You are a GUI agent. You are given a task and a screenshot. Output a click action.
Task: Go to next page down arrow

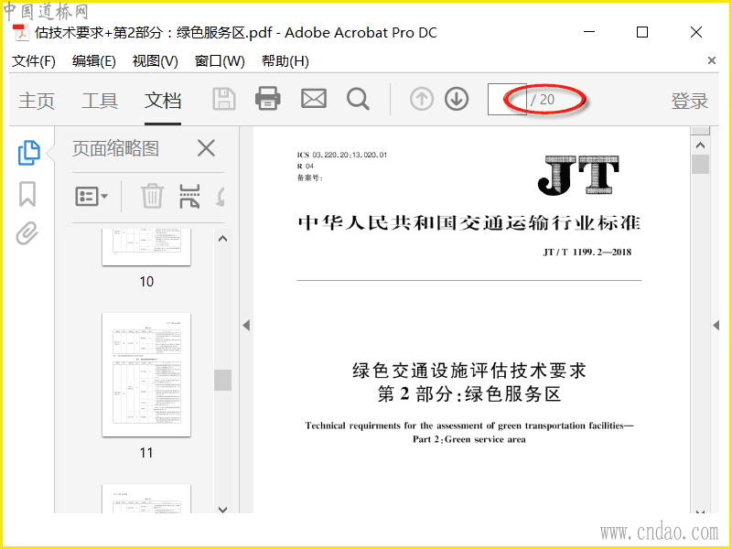[457, 99]
